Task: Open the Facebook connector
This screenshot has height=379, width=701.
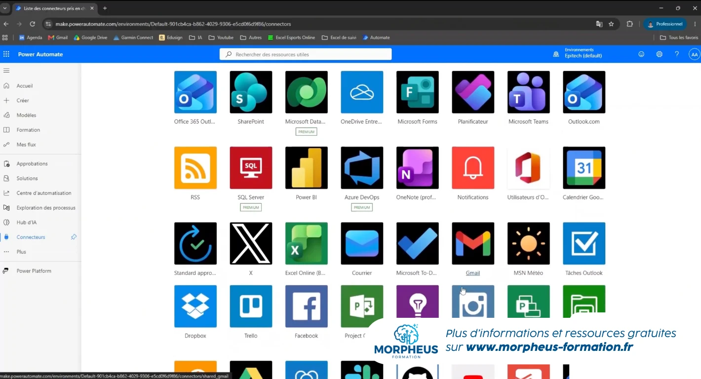Action: pyautogui.click(x=307, y=306)
